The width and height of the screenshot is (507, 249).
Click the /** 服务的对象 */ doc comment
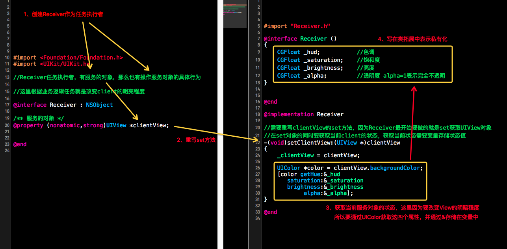39,119
